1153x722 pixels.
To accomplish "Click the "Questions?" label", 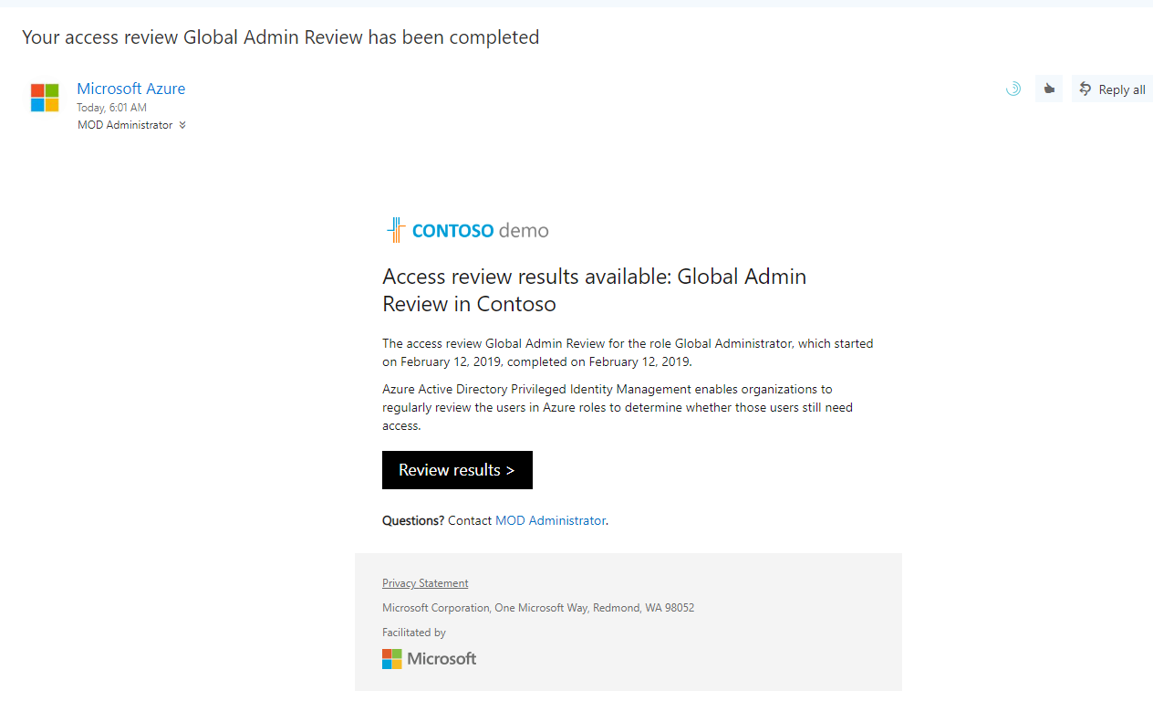I will (x=413, y=520).
